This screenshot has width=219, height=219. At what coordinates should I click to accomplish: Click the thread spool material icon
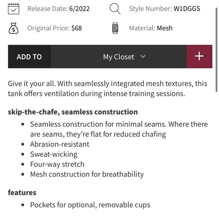click(x=115, y=28)
